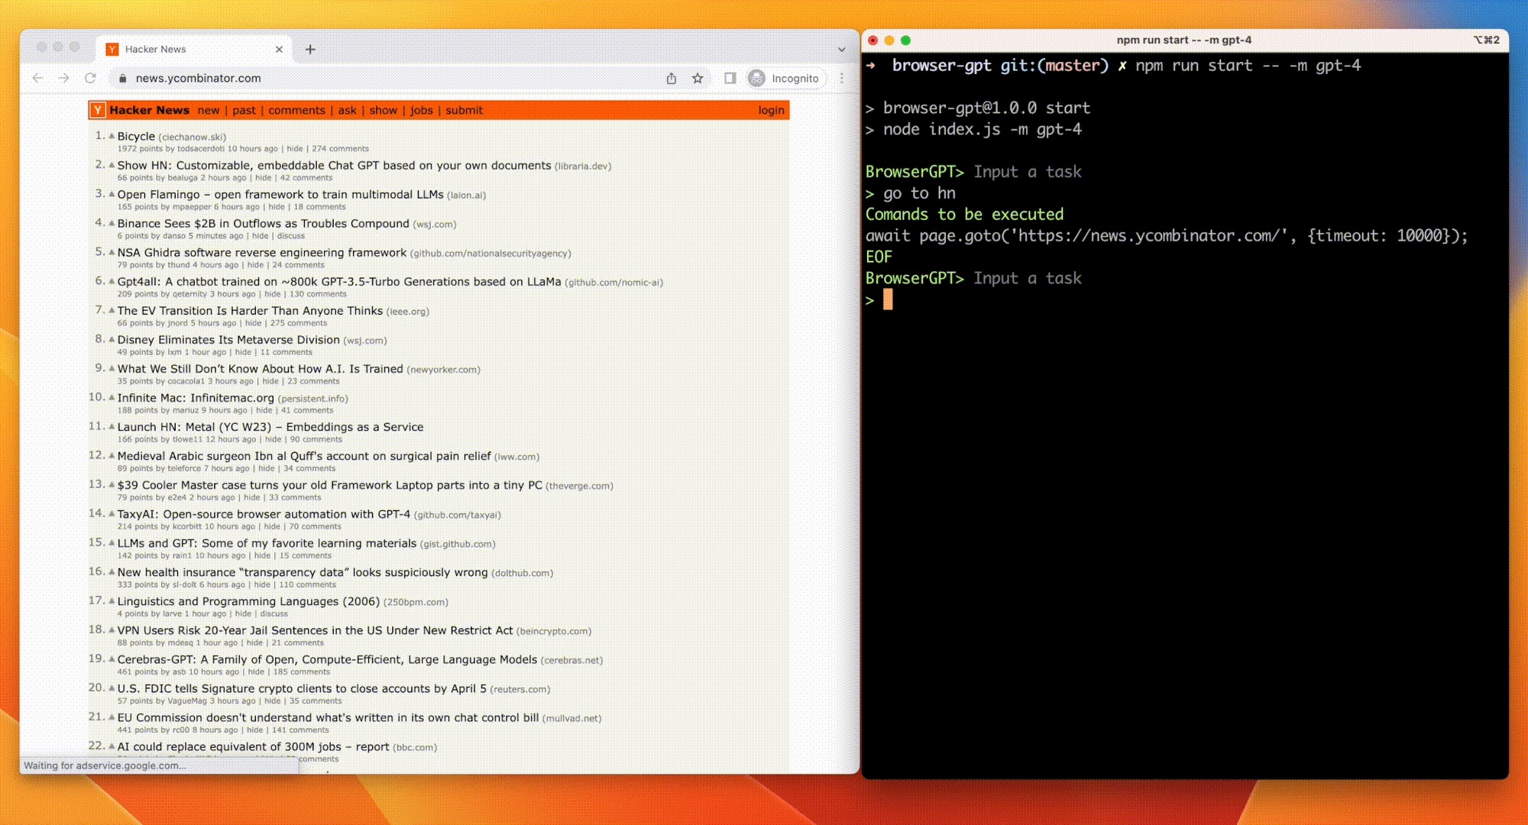Open a new tab with the plus button
Viewport: 1528px width, 825px height.
point(310,49)
